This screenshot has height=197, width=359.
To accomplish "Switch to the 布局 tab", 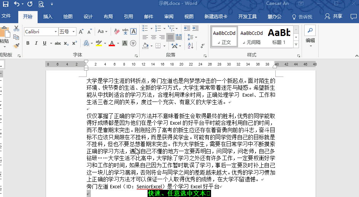I will (x=108, y=16).
